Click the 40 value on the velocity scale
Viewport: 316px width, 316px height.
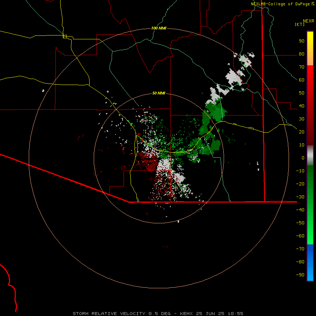[x=302, y=106]
